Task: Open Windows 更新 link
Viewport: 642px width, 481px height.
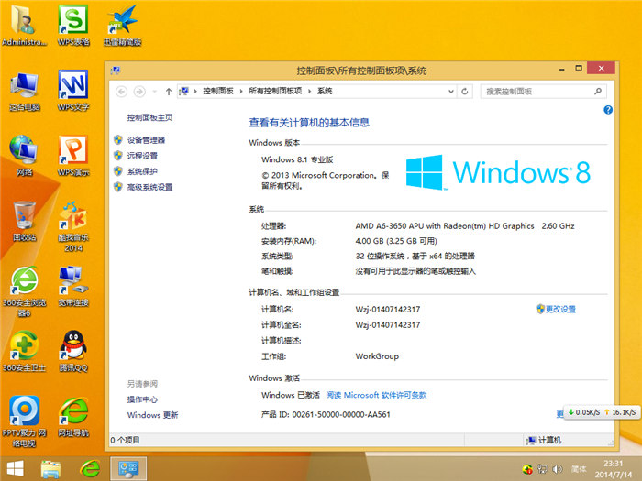Action: point(153,415)
